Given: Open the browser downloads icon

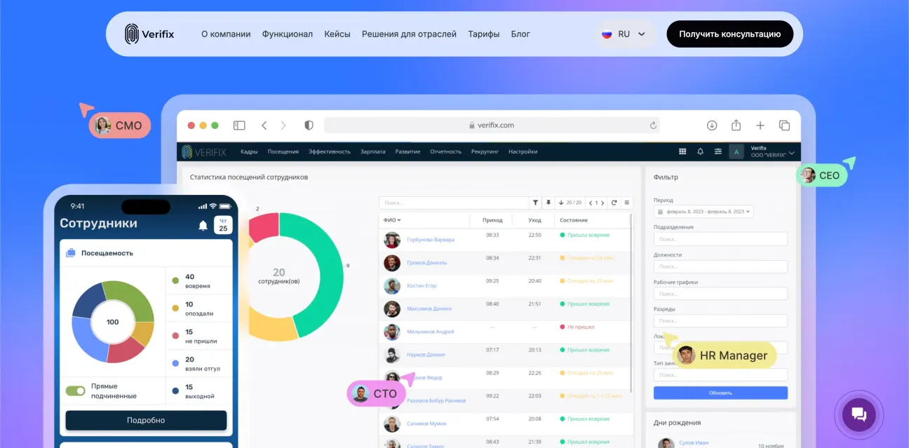Looking at the screenshot, I should point(712,125).
